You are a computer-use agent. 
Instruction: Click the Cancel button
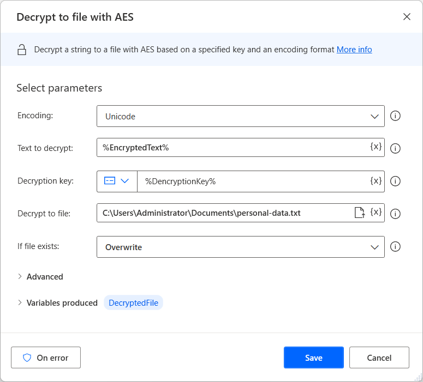pyautogui.click(x=379, y=357)
